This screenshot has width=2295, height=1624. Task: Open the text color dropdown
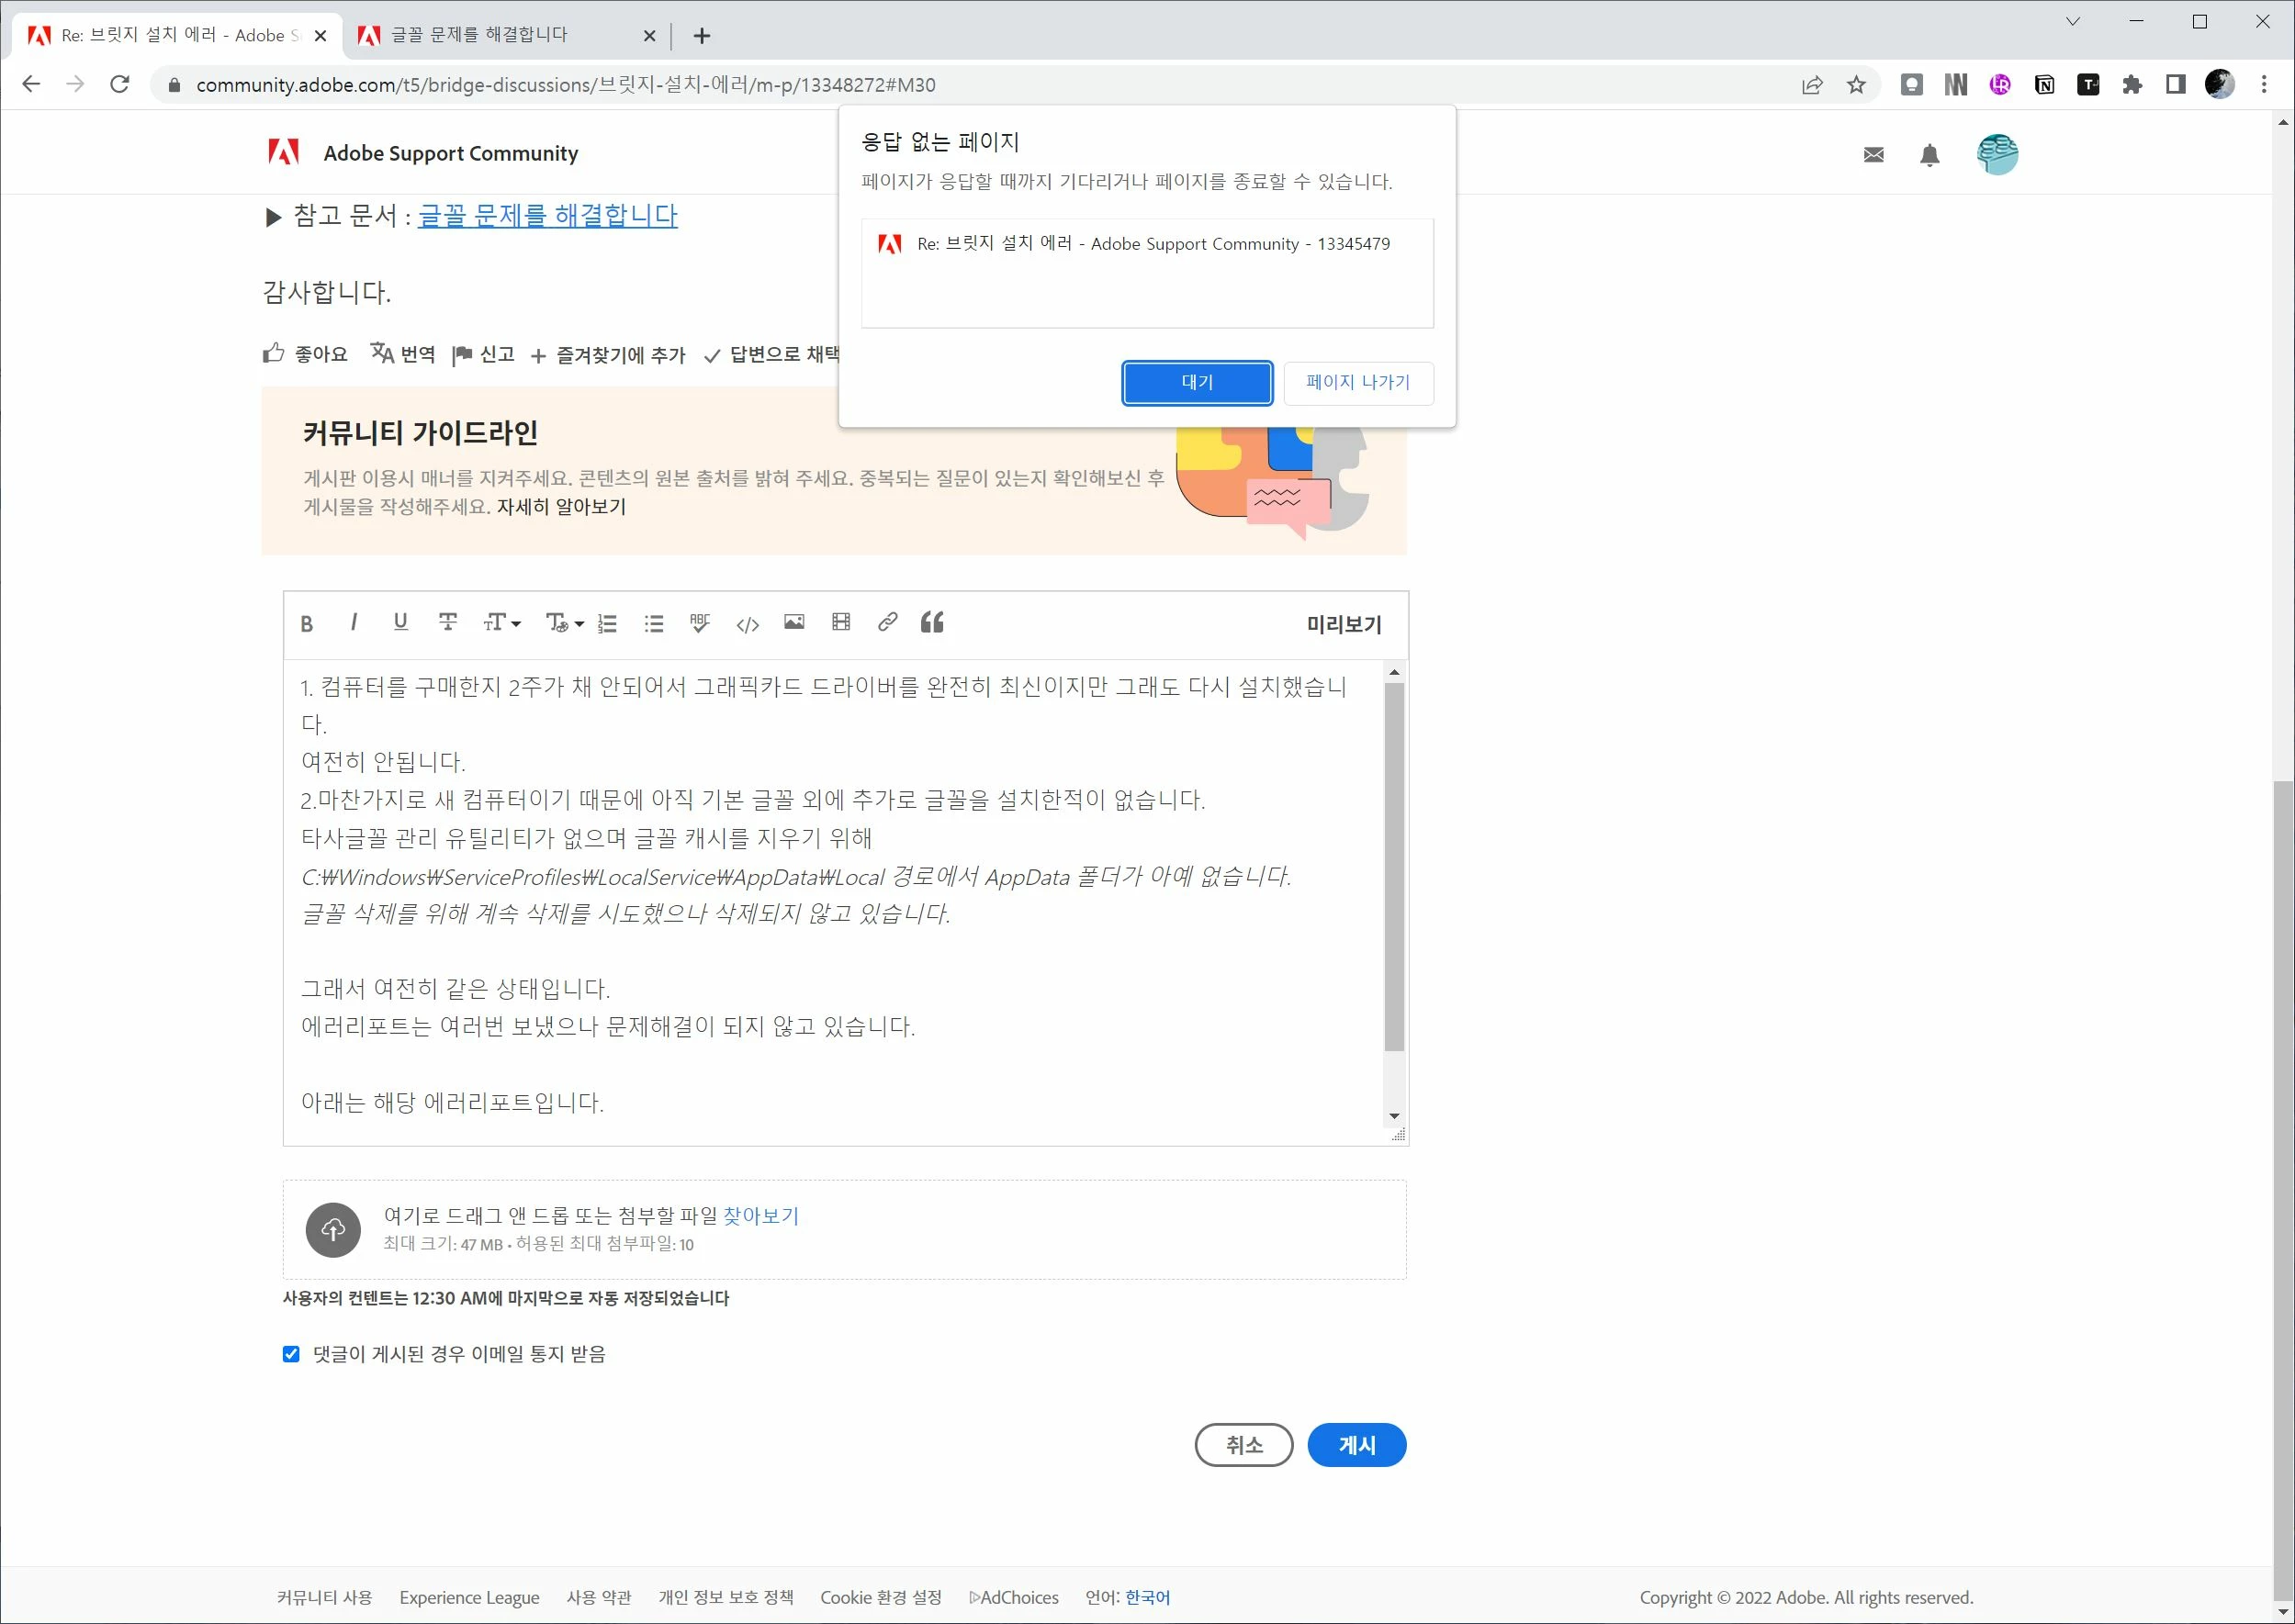click(x=564, y=623)
